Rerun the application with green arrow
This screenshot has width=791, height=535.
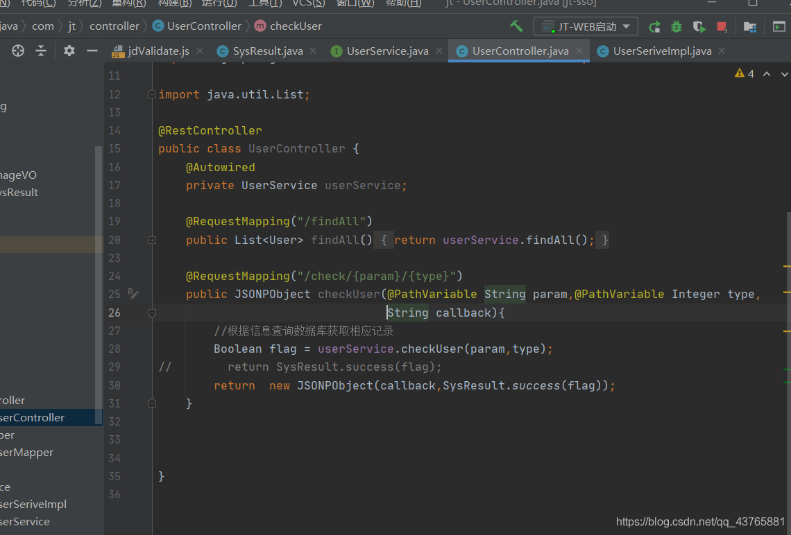pyautogui.click(x=654, y=27)
